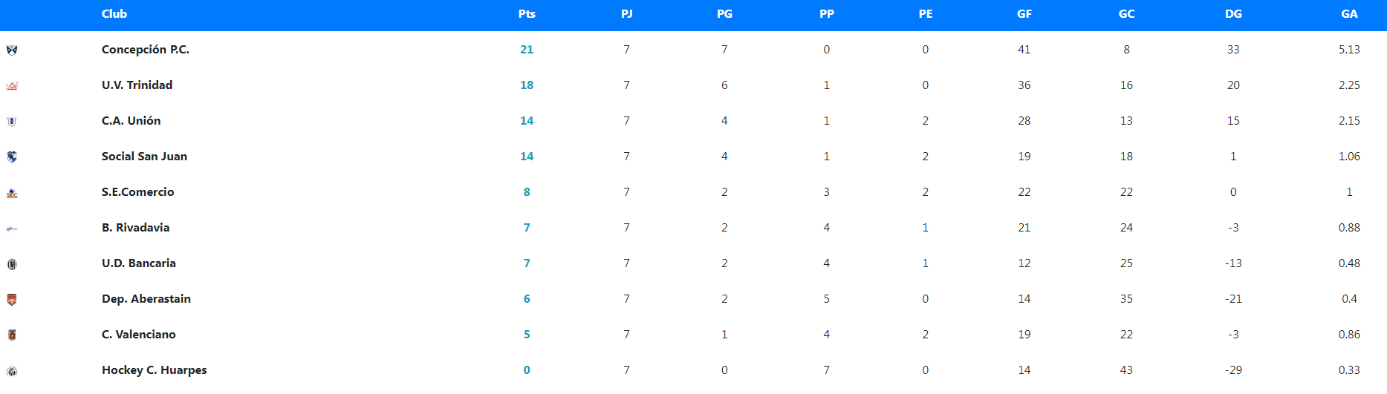This screenshot has width=1387, height=394.
Task: Click the 21 points value for Concepción
Action: 527,50
